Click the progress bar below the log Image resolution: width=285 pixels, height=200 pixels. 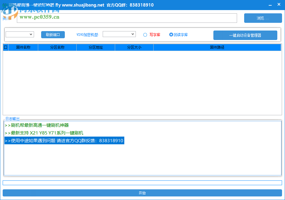142,183
